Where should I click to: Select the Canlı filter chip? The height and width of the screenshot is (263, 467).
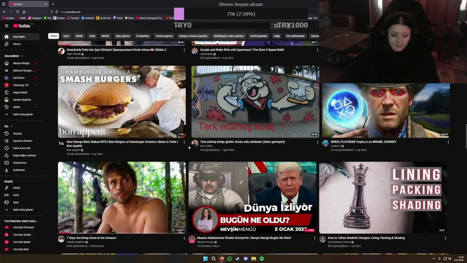(92, 36)
